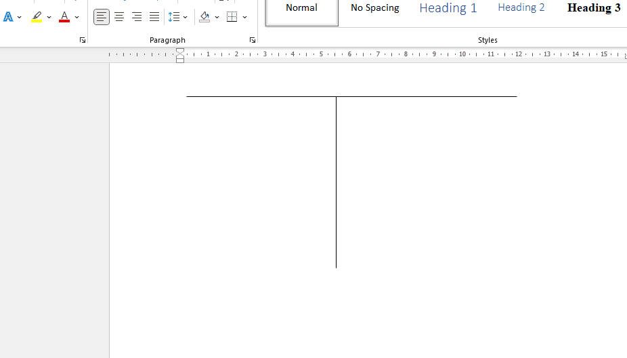Open the highlight color dropdown arrow

coord(49,17)
